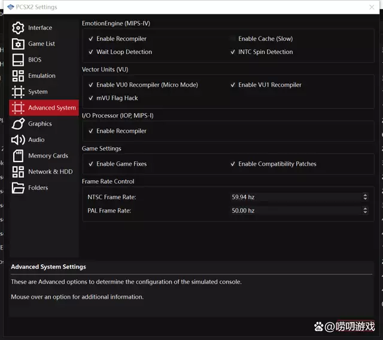Click the I/O Processor (IOP, MIPS-I) heading

pos(118,116)
